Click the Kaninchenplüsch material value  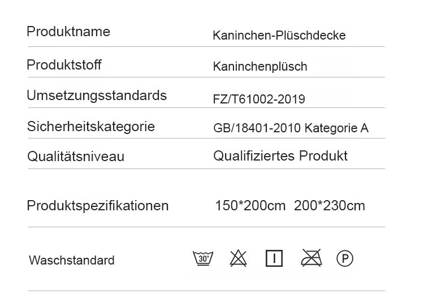point(260,67)
